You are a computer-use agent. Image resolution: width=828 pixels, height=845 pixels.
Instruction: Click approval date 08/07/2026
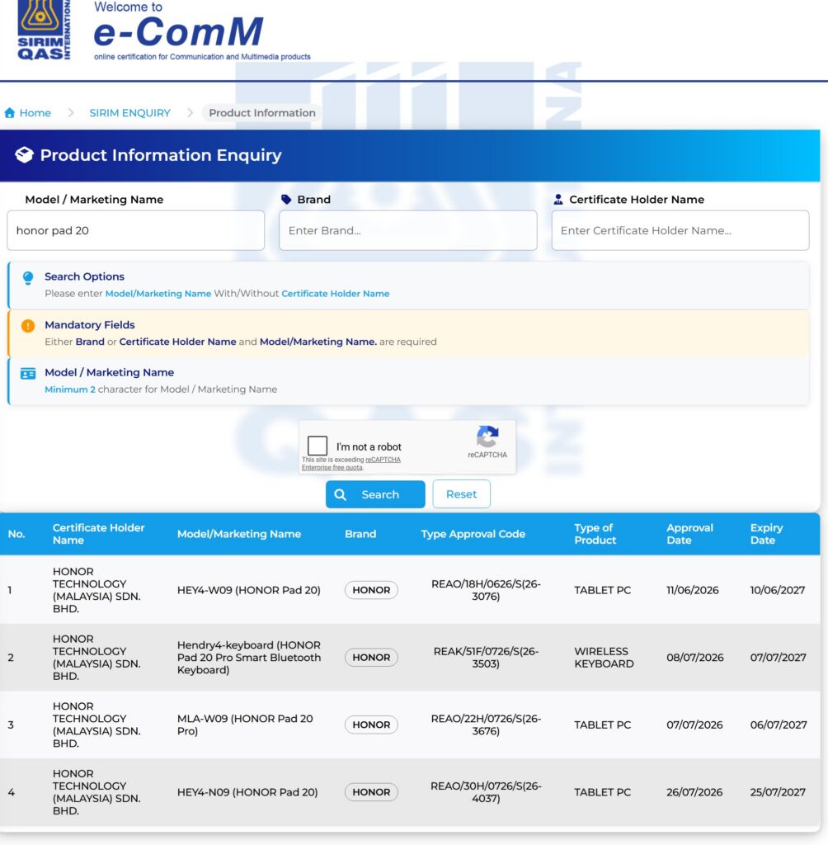click(695, 658)
